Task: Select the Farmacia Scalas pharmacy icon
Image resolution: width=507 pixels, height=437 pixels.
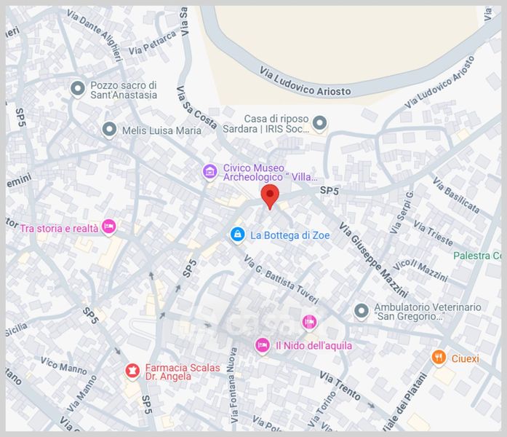Action: 132,371
